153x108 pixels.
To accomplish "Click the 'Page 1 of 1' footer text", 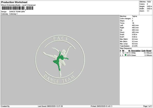I will (148, 106).
